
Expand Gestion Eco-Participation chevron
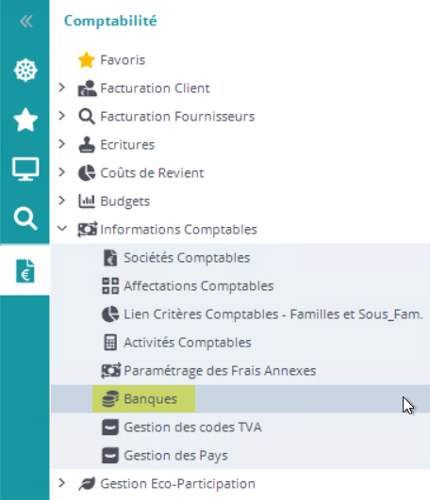pyautogui.click(x=61, y=483)
